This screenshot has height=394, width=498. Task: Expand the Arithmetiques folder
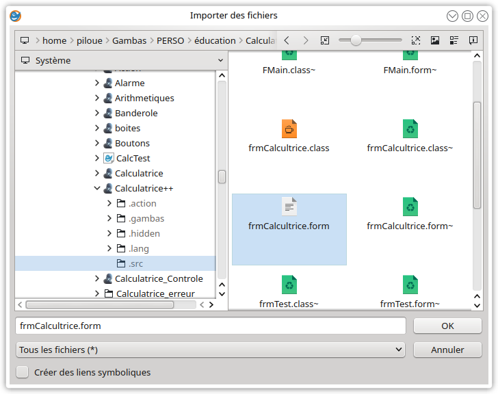click(x=97, y=98)
